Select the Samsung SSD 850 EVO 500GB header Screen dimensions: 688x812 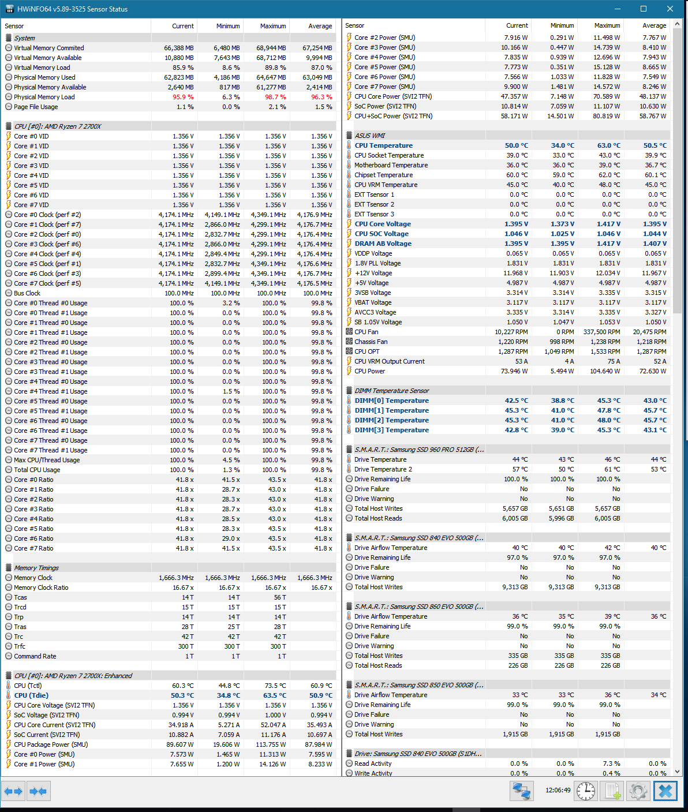(x=507, y=685)
